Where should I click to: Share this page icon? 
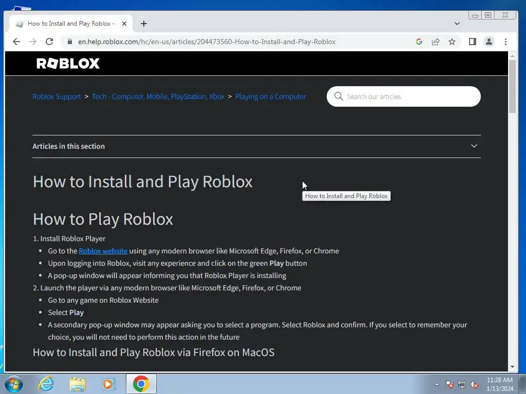click(x=436, y=42)
